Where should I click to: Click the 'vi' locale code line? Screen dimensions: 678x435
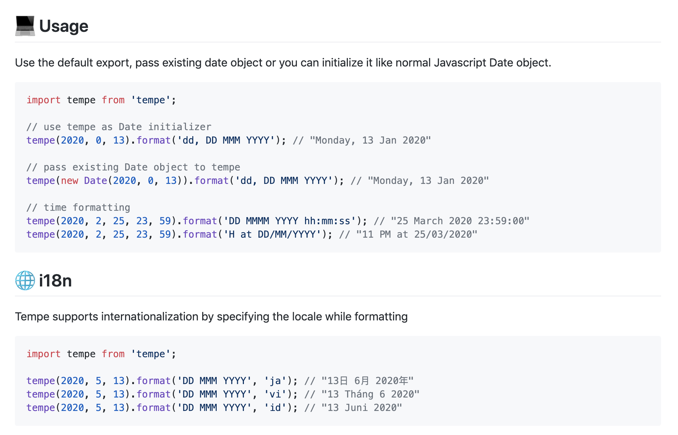[x=223, y=394]
